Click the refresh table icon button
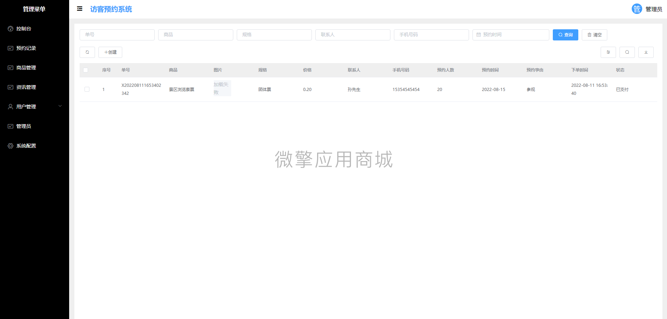 [x=87, y=52]
